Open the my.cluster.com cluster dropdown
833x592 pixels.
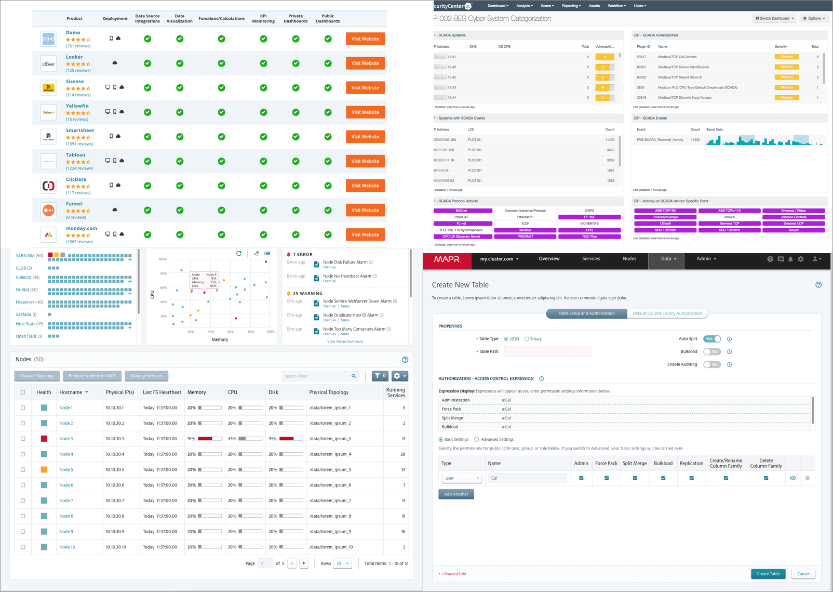pyautogui.click(x=499, y=259)
